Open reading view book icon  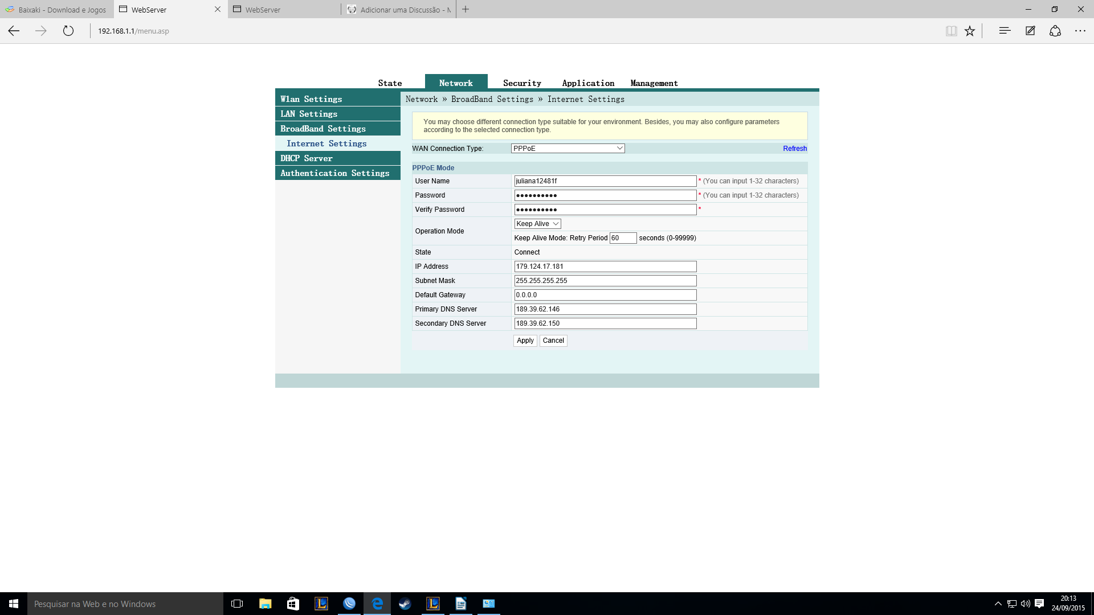(x=951, y=31)
